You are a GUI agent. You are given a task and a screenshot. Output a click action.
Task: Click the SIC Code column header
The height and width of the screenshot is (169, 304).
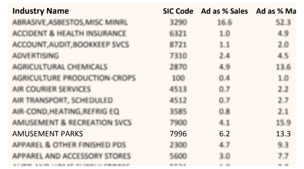coord(178,11)
